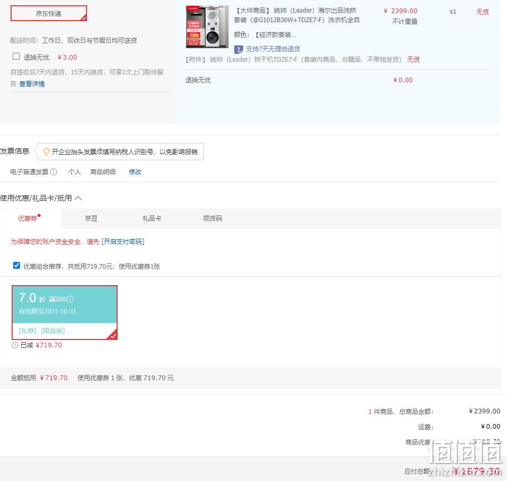Select the 7.0折 满200 coupon card
The image size is (507, 481).
pos(65,313)
